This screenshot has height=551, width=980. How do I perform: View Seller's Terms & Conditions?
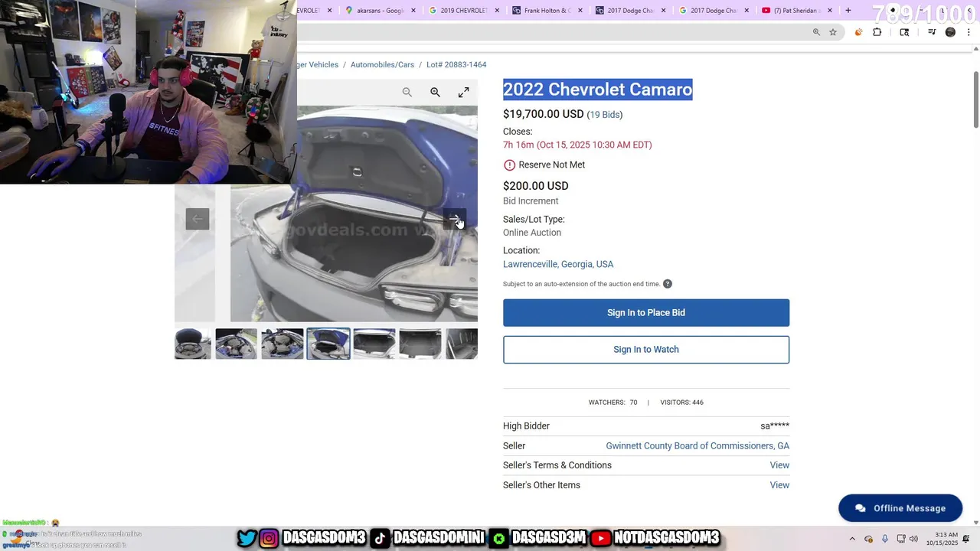[779, 465]
